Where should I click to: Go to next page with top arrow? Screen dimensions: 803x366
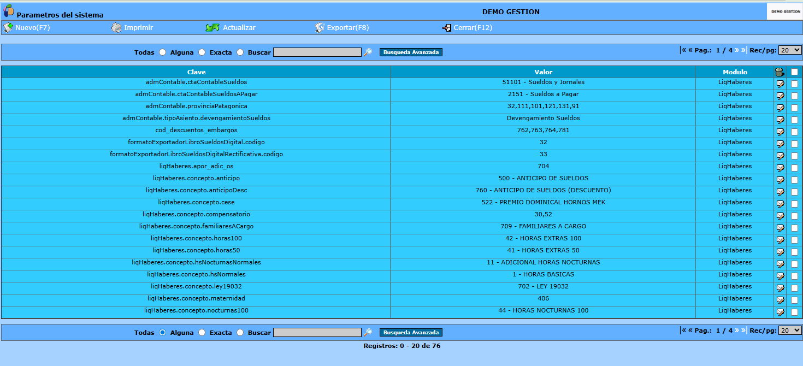point(737,50)
